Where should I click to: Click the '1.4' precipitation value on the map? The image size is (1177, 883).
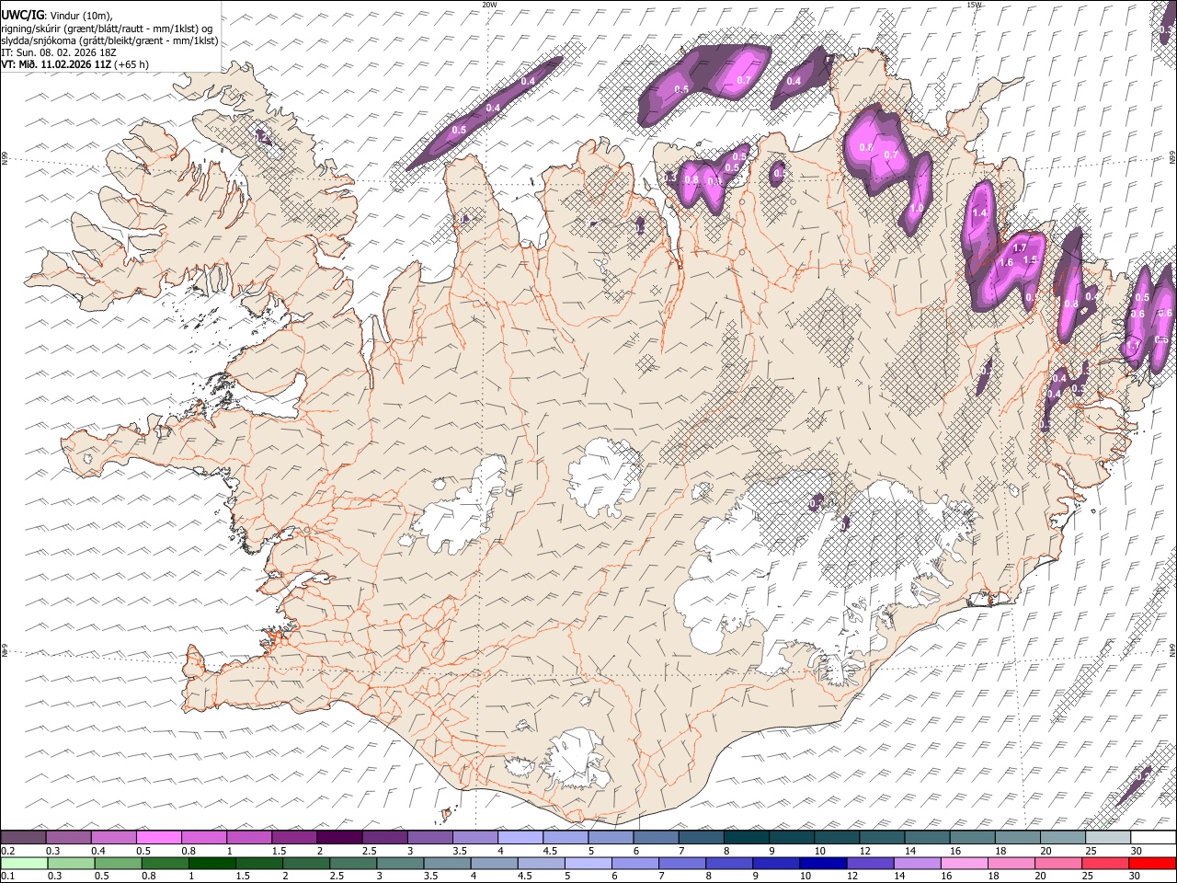pyautogui.click(x=979, y=213)
